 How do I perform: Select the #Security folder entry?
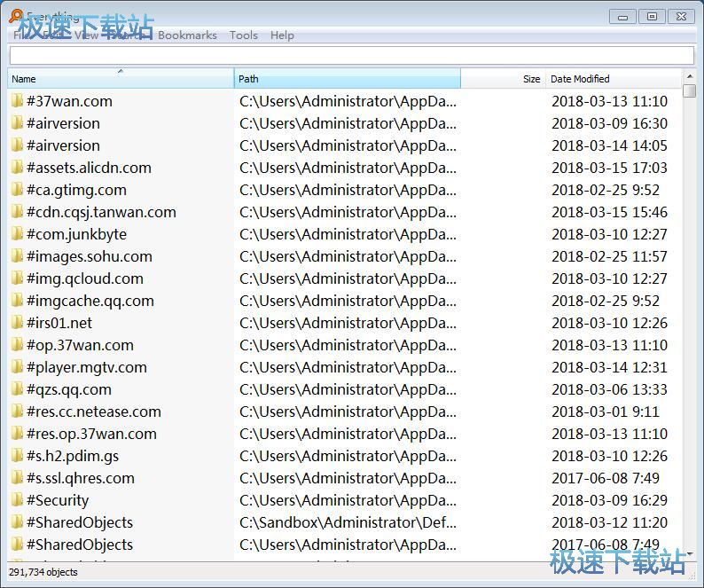pos(58,500)
